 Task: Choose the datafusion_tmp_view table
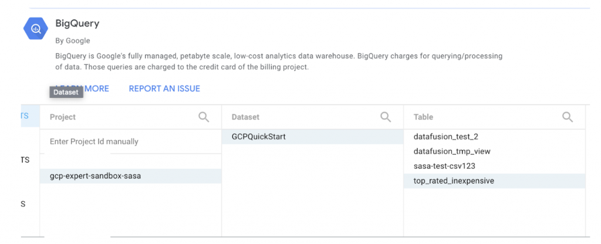(x=494, y=151)
